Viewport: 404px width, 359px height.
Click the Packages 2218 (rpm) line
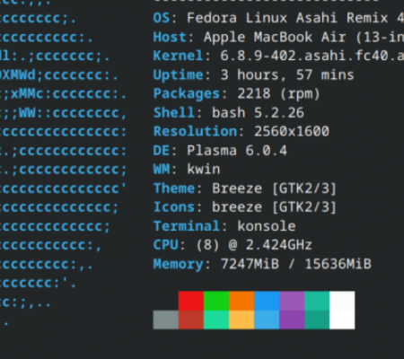click(237, 94)
